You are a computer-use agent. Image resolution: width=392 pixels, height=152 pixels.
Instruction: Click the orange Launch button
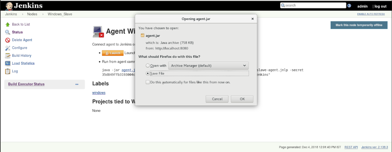pos(112,53)
